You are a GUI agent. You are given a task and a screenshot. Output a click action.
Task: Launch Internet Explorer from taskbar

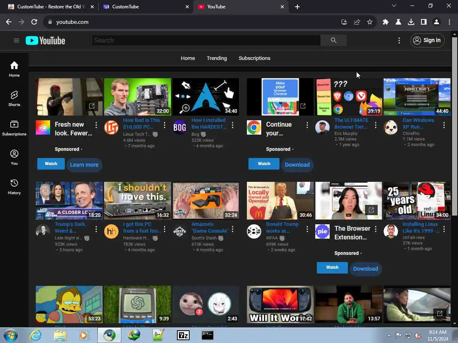(x=36, y=335)
